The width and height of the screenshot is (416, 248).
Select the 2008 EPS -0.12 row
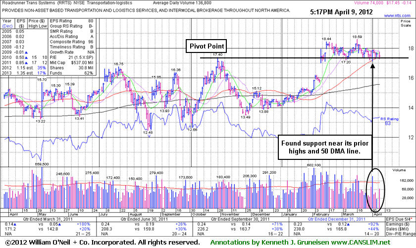coord(13,47)
